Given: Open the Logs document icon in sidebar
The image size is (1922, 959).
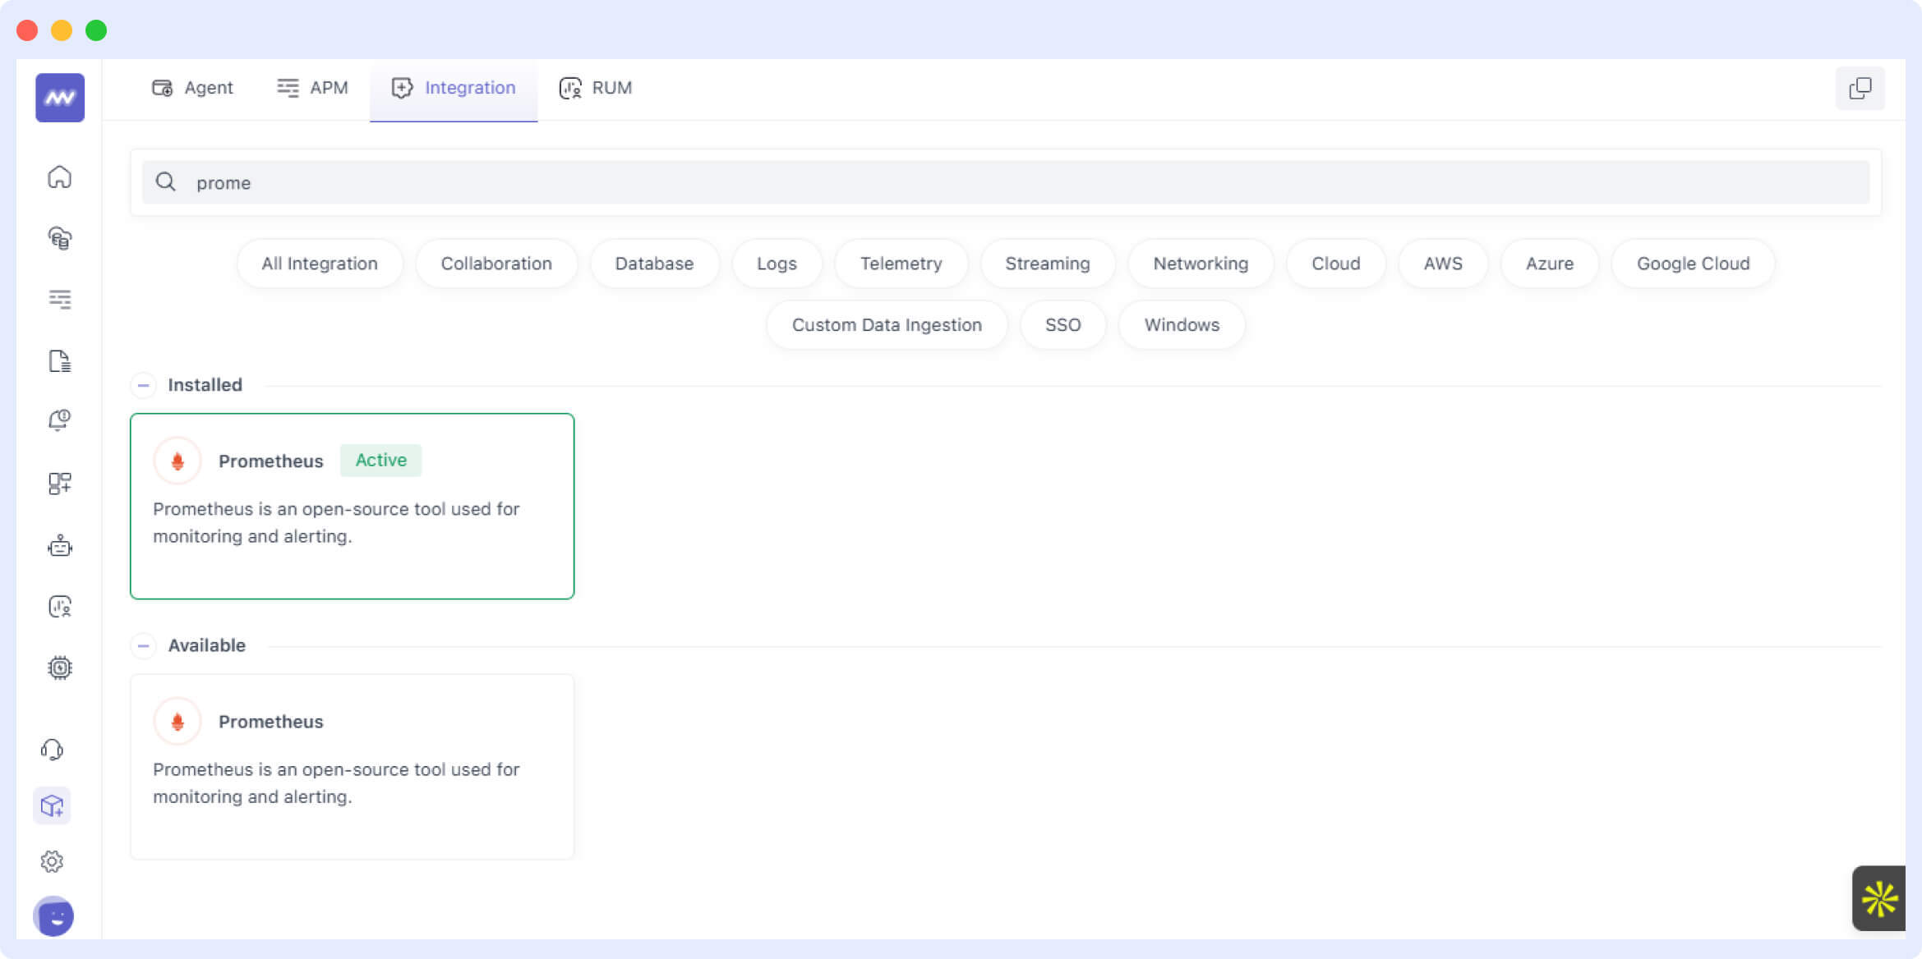Looking at the screenshot, I should (59, 360).
